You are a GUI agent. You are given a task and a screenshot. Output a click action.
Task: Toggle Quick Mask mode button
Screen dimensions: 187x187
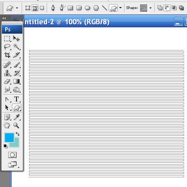click(x=12, y=155)
